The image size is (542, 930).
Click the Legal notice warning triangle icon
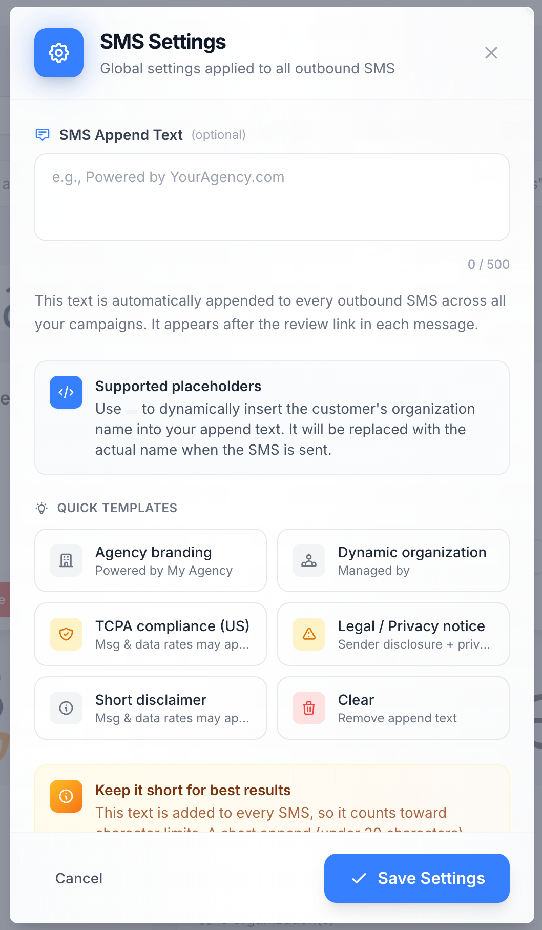tap(309, 634)
